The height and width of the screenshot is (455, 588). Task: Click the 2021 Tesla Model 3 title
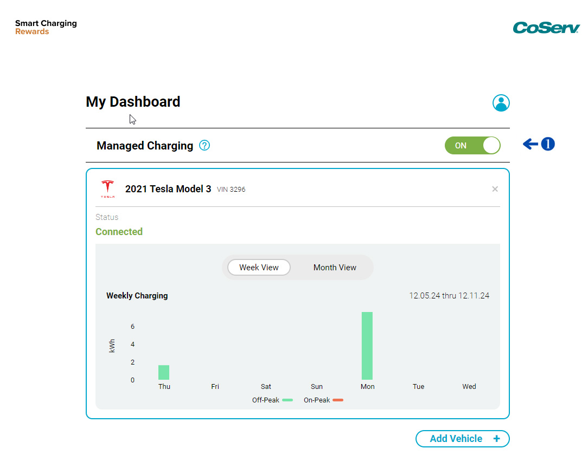(x=168, y=188)
